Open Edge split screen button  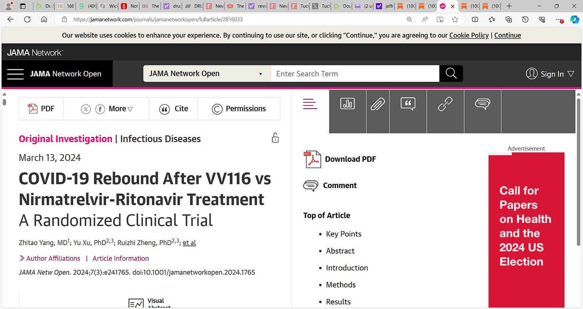[x=475, y=19]
